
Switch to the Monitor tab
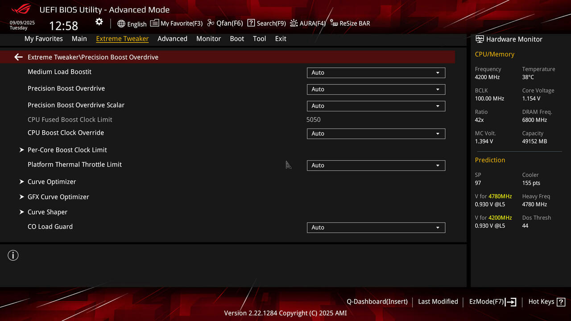click(x=209, y=39)
